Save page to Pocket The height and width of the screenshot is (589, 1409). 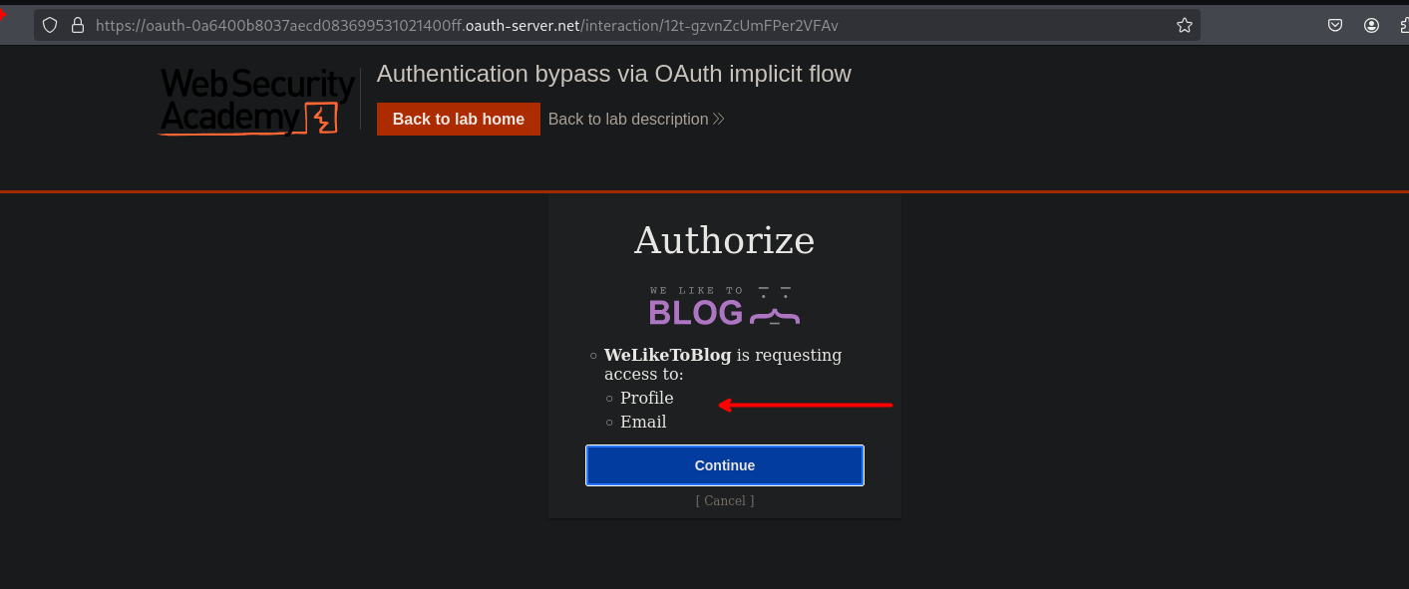pyautogui.click(x=1334, y=25)
